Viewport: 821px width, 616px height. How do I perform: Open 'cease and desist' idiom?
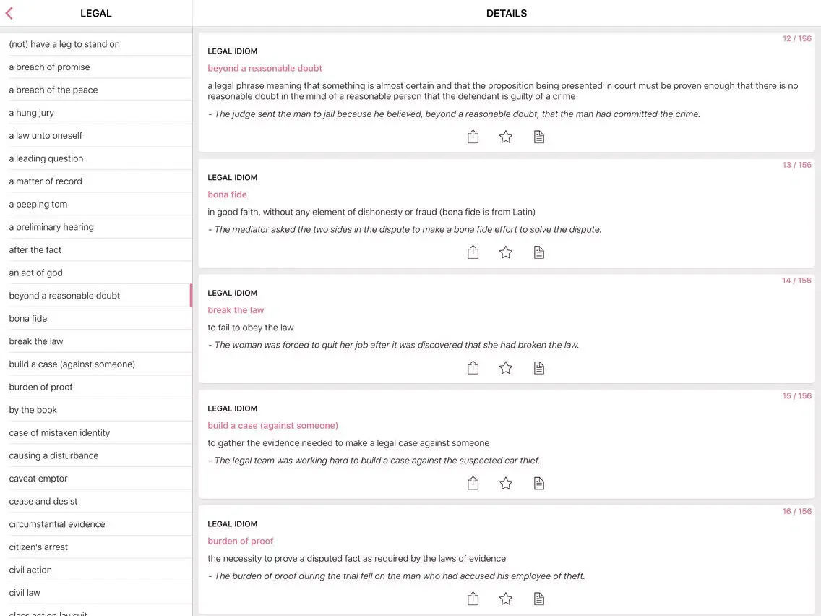click(96, 501)
